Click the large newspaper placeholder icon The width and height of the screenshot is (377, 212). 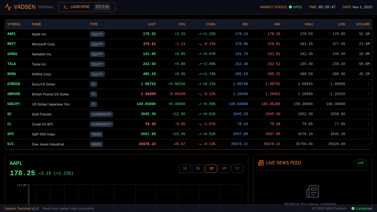pyautogui.click(x=312, y=191)
